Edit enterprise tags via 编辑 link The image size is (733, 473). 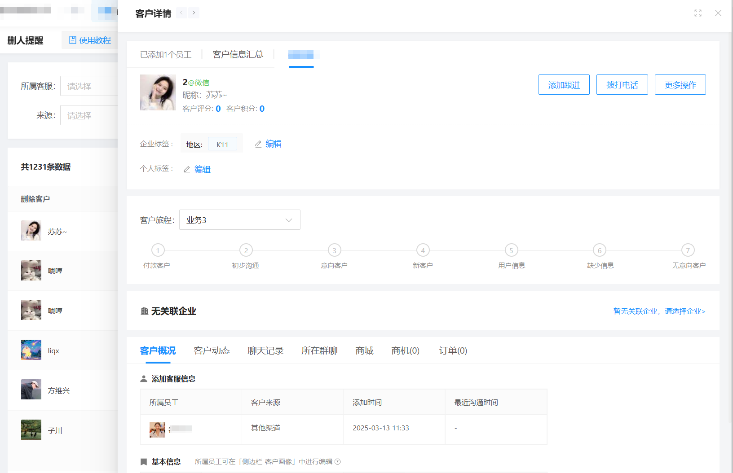(274, 144)
